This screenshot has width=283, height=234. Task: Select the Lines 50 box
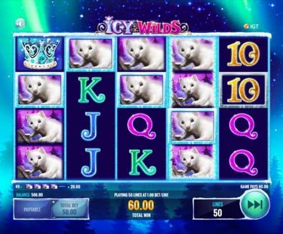pos(217,209)
